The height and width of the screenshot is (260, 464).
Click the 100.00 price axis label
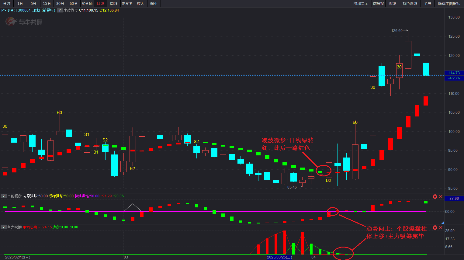(454, 132)
